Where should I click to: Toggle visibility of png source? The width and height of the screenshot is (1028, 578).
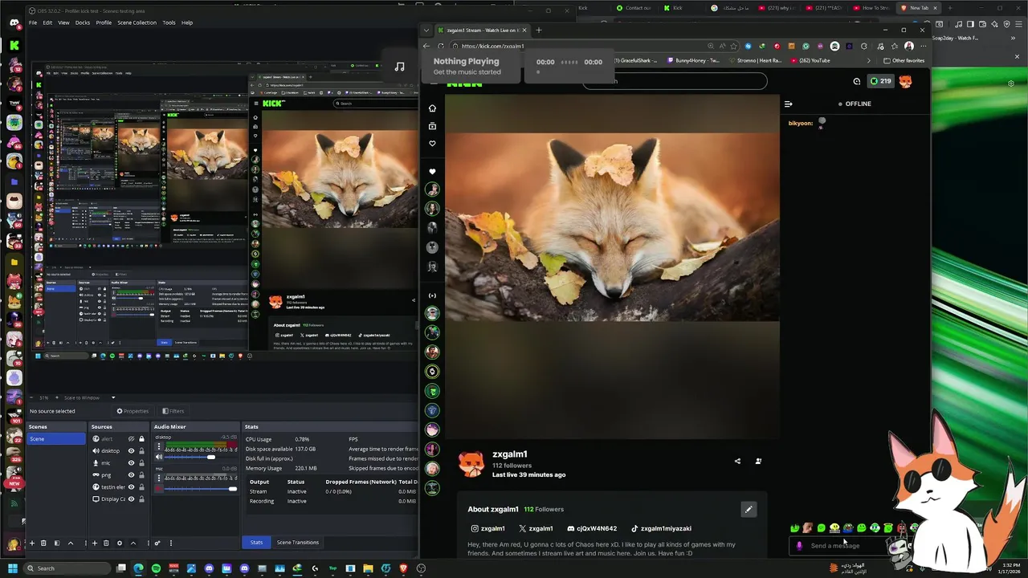point(132,475)
